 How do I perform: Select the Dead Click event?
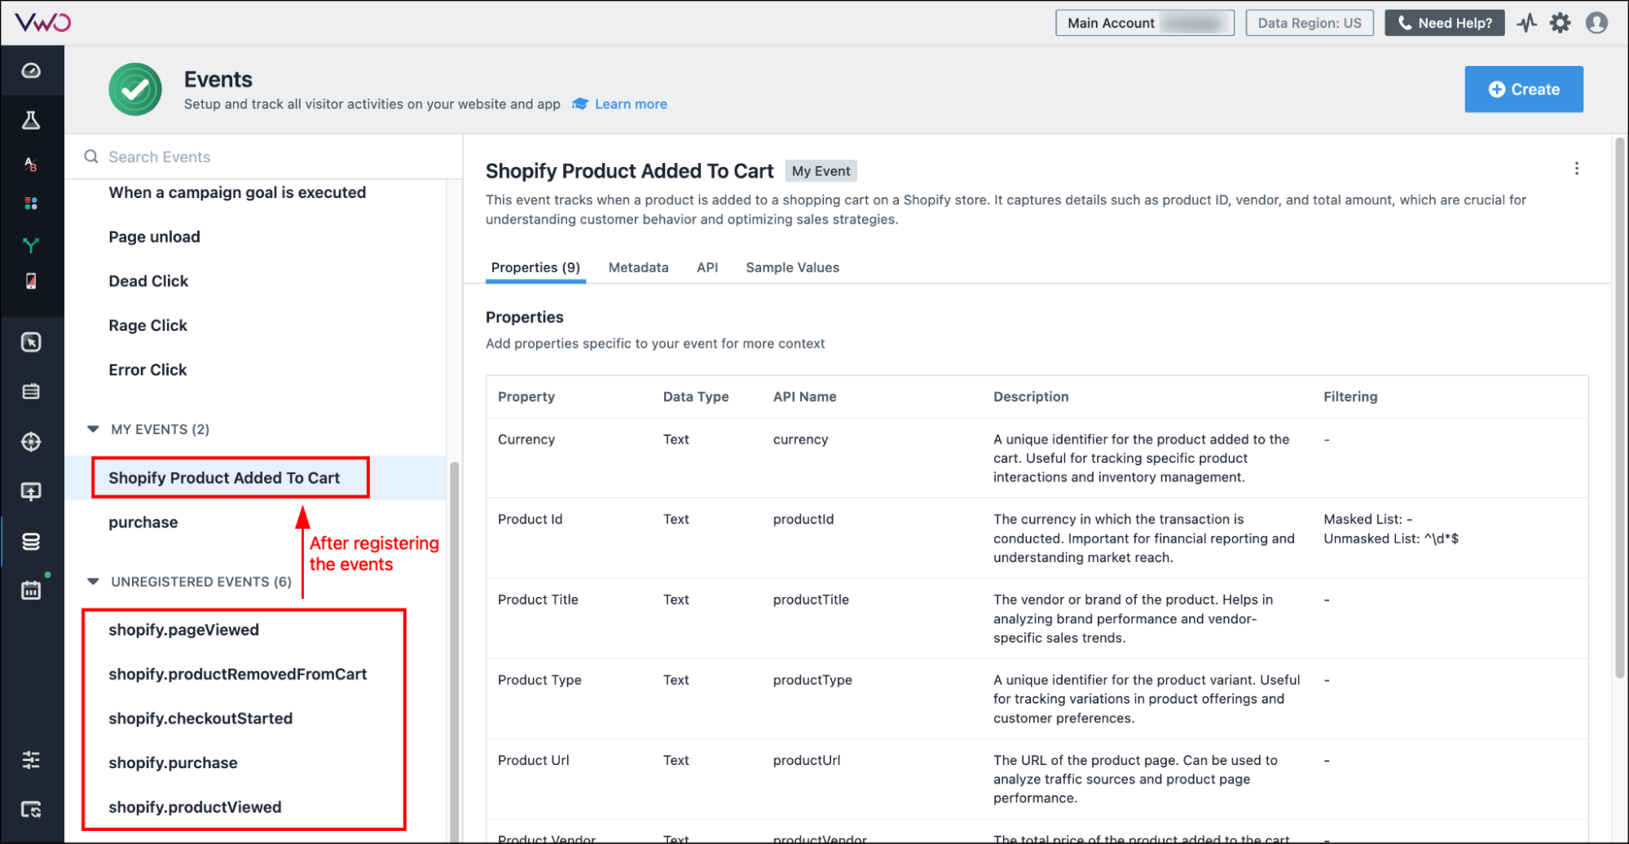point(148,281)
